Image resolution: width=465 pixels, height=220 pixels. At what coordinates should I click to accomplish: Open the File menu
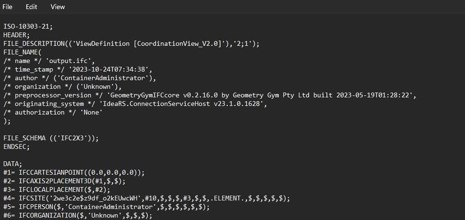(x=8, y=7)
